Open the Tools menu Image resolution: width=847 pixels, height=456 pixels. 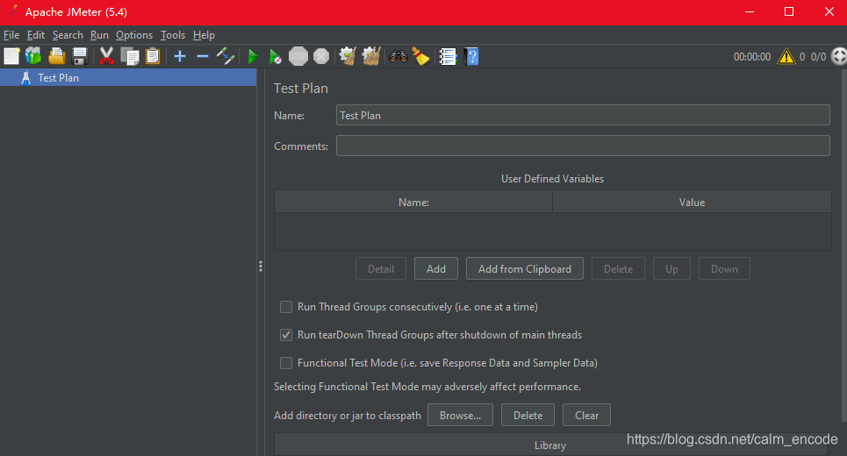[173, 35]
